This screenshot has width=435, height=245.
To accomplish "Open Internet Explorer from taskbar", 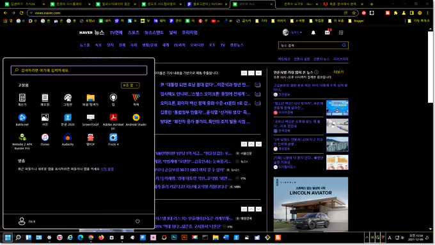I will tap(70, 237).
